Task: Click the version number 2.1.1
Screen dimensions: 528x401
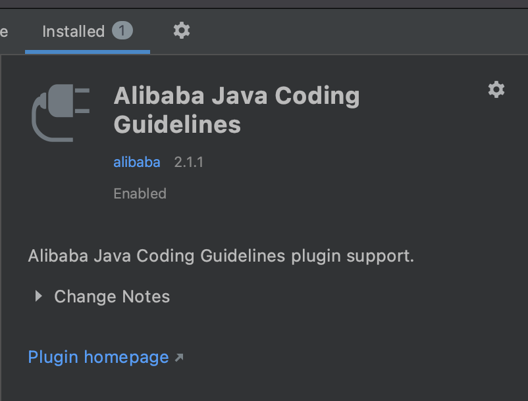Action: (x=188, y=162)
